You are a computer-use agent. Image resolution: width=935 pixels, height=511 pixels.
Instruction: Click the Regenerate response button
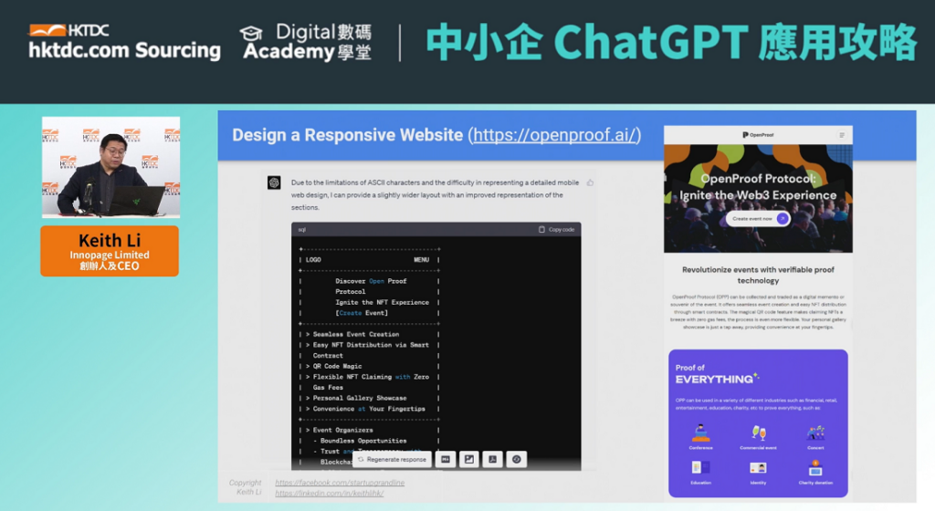[x=392, y=460]
